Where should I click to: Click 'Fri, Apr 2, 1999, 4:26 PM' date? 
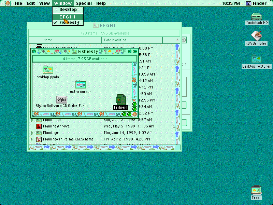pyautogui.click(x=127, y=139)
